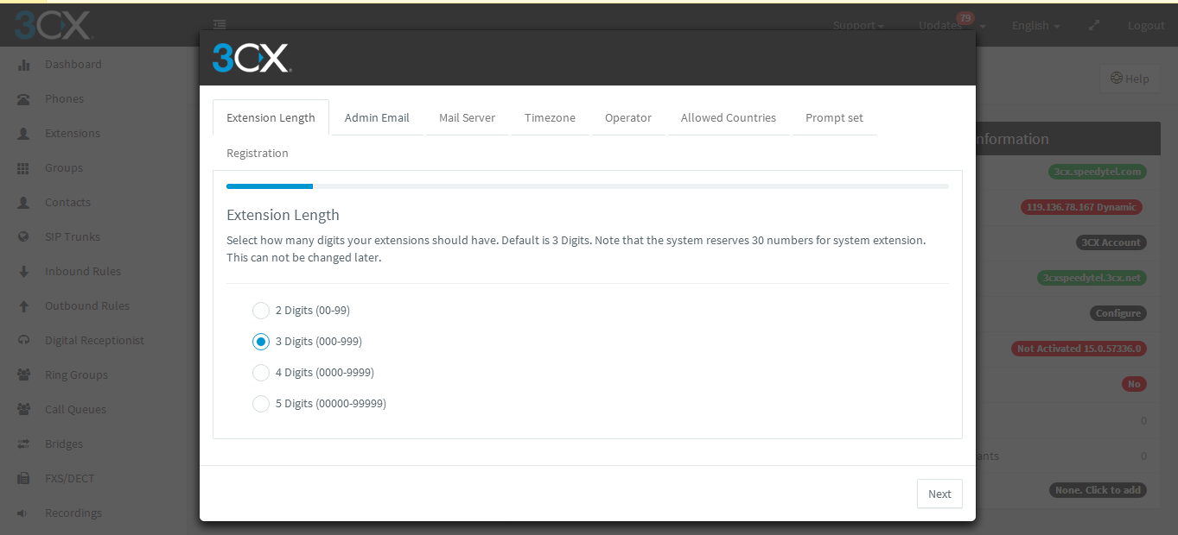Click the 3cxspeedytel.3cx.net badge
Screen dimensions: 1178x535
(x=1092, y=278)
